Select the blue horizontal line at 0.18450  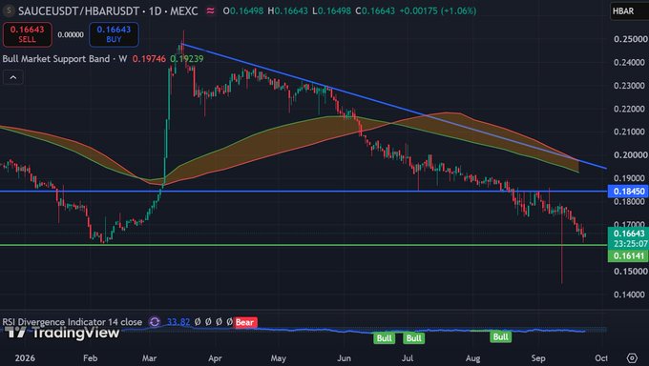coord(304,191)
